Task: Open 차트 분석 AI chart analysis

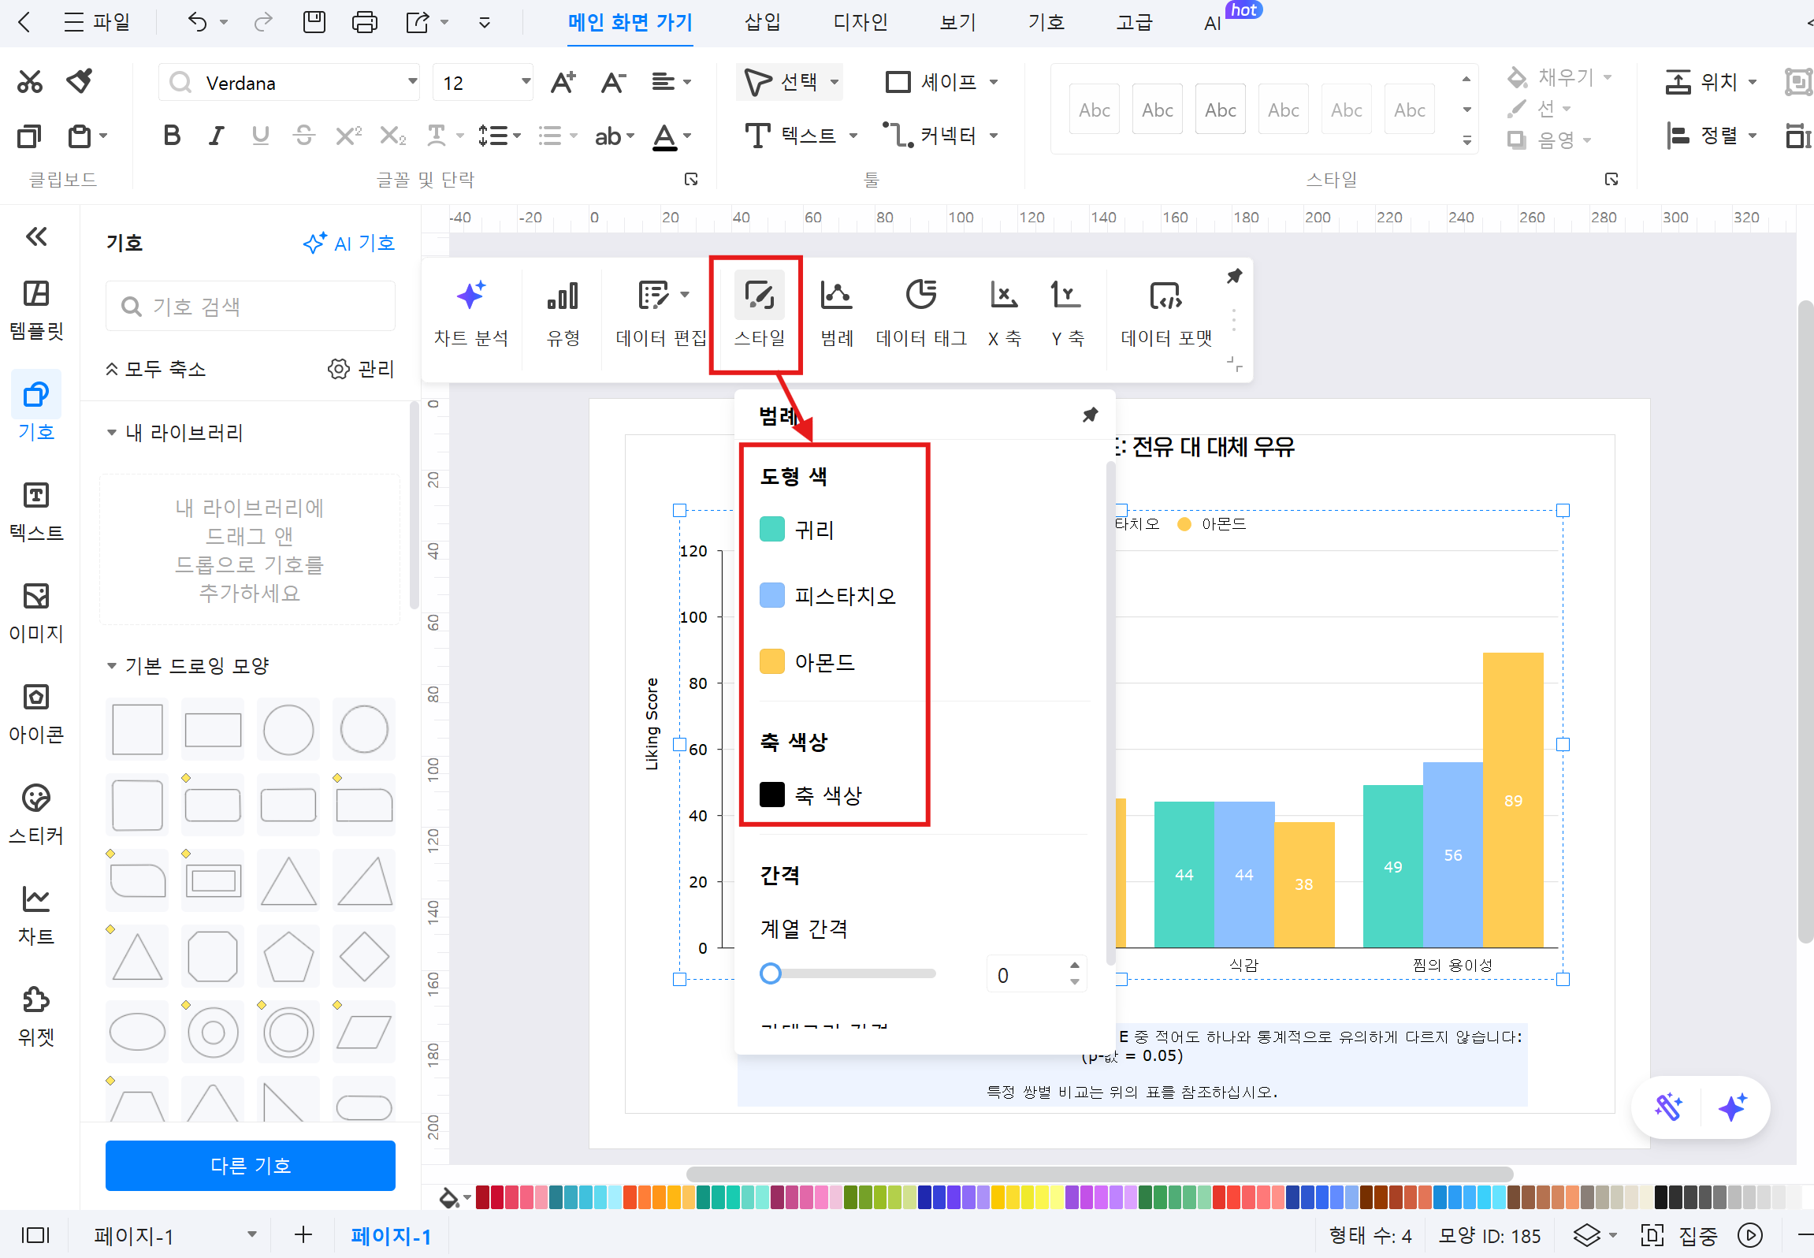Action: point(471,314)
